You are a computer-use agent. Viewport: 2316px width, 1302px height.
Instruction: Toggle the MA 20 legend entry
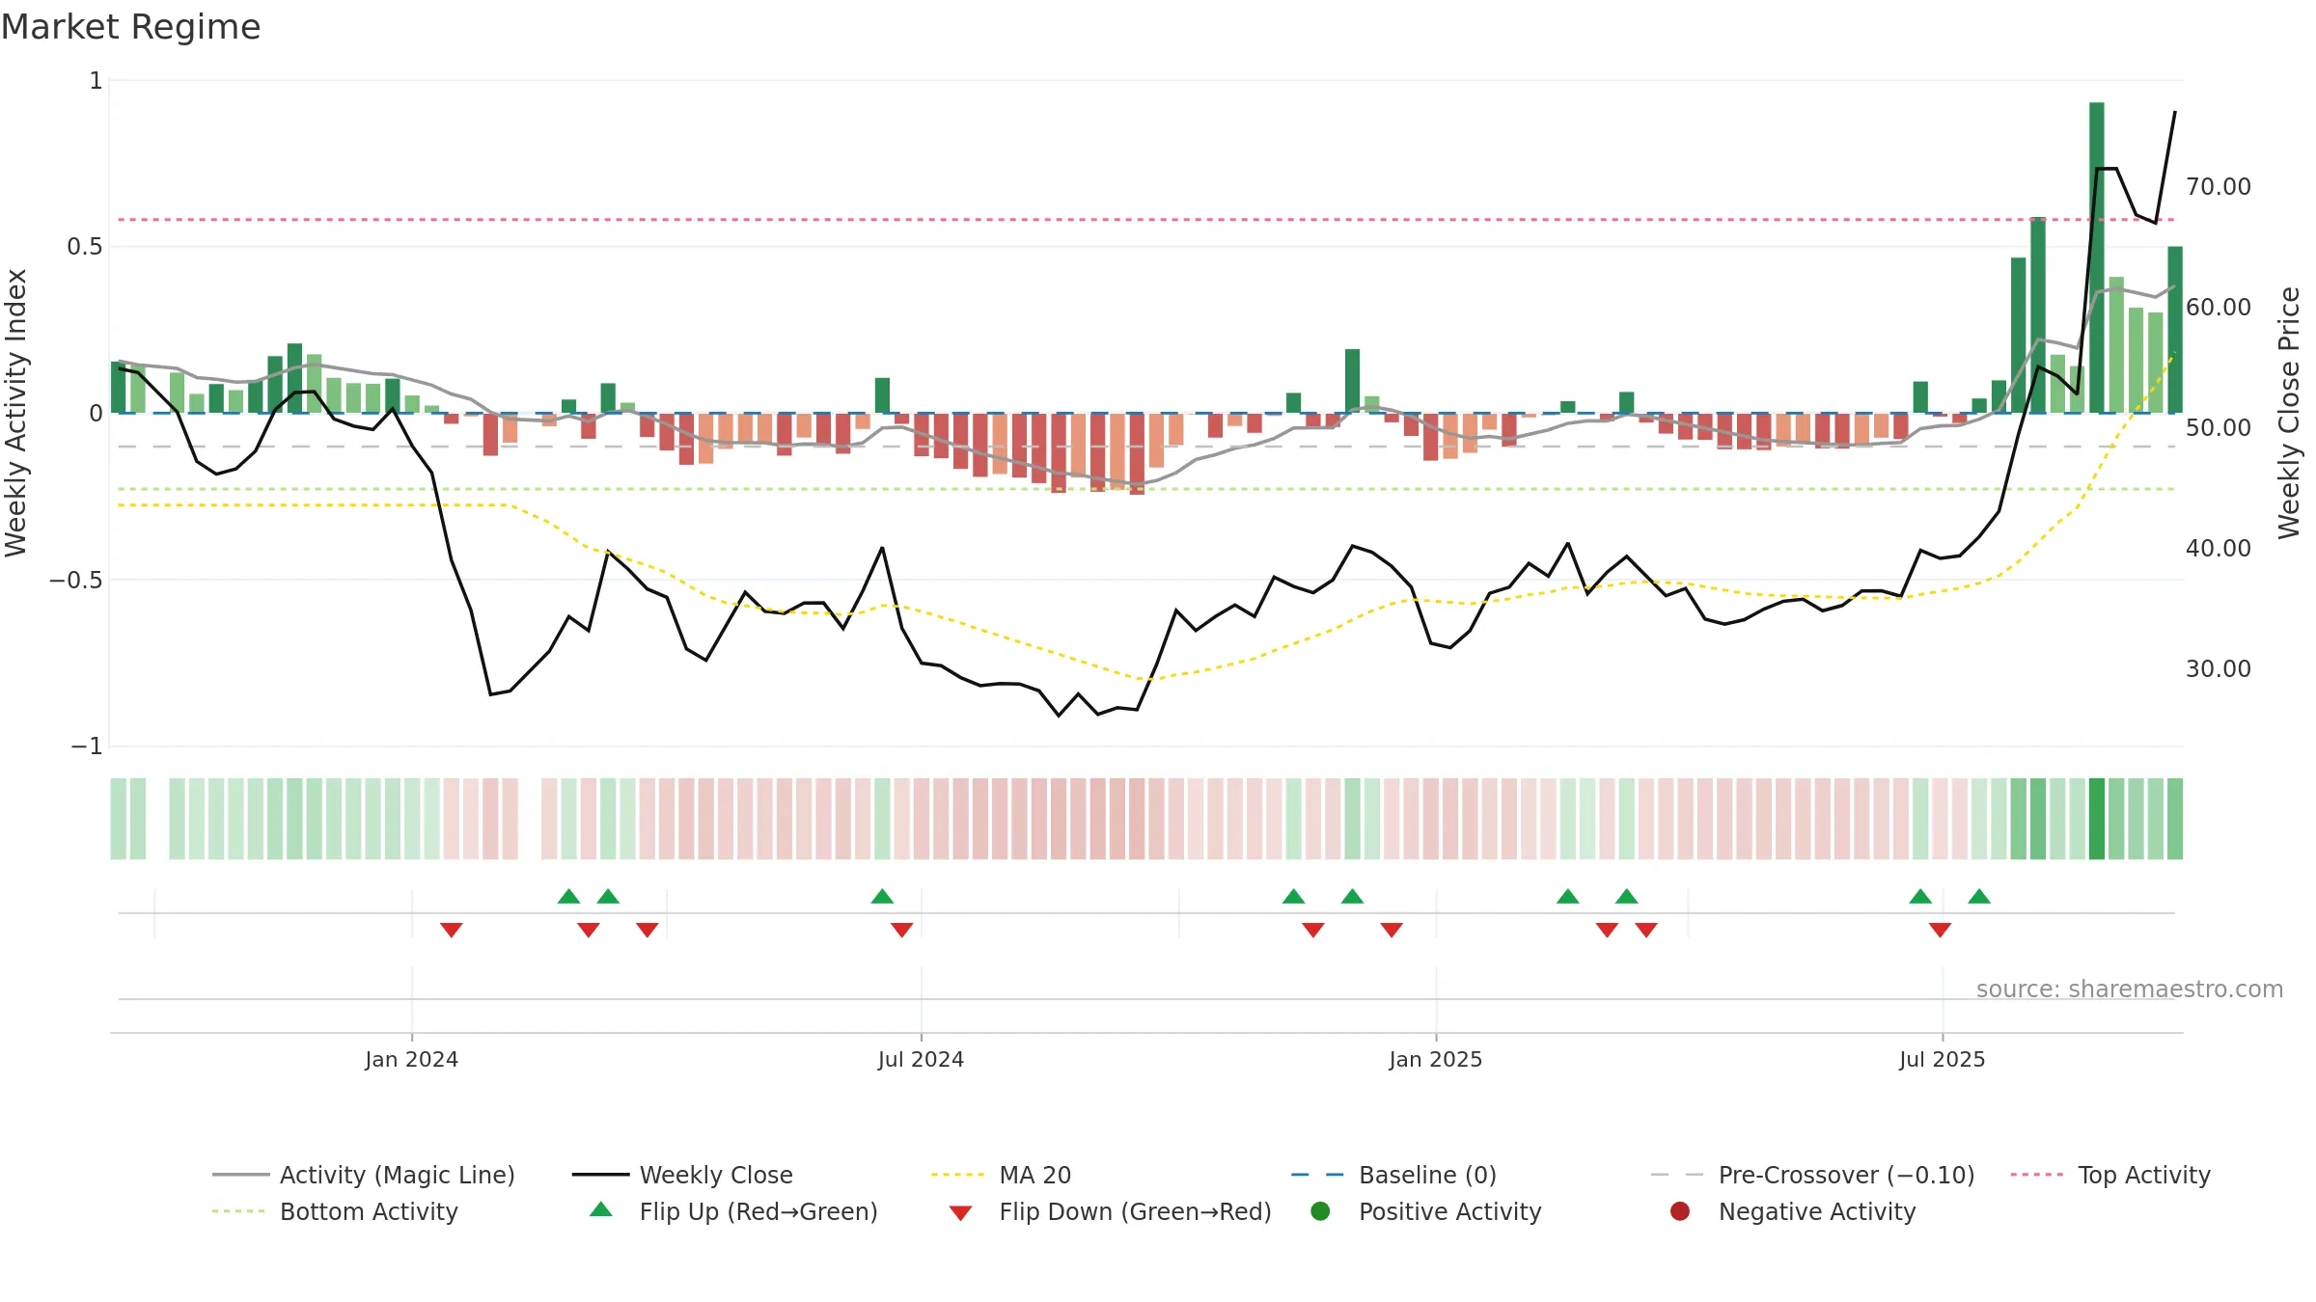tap(1001, 1175)
